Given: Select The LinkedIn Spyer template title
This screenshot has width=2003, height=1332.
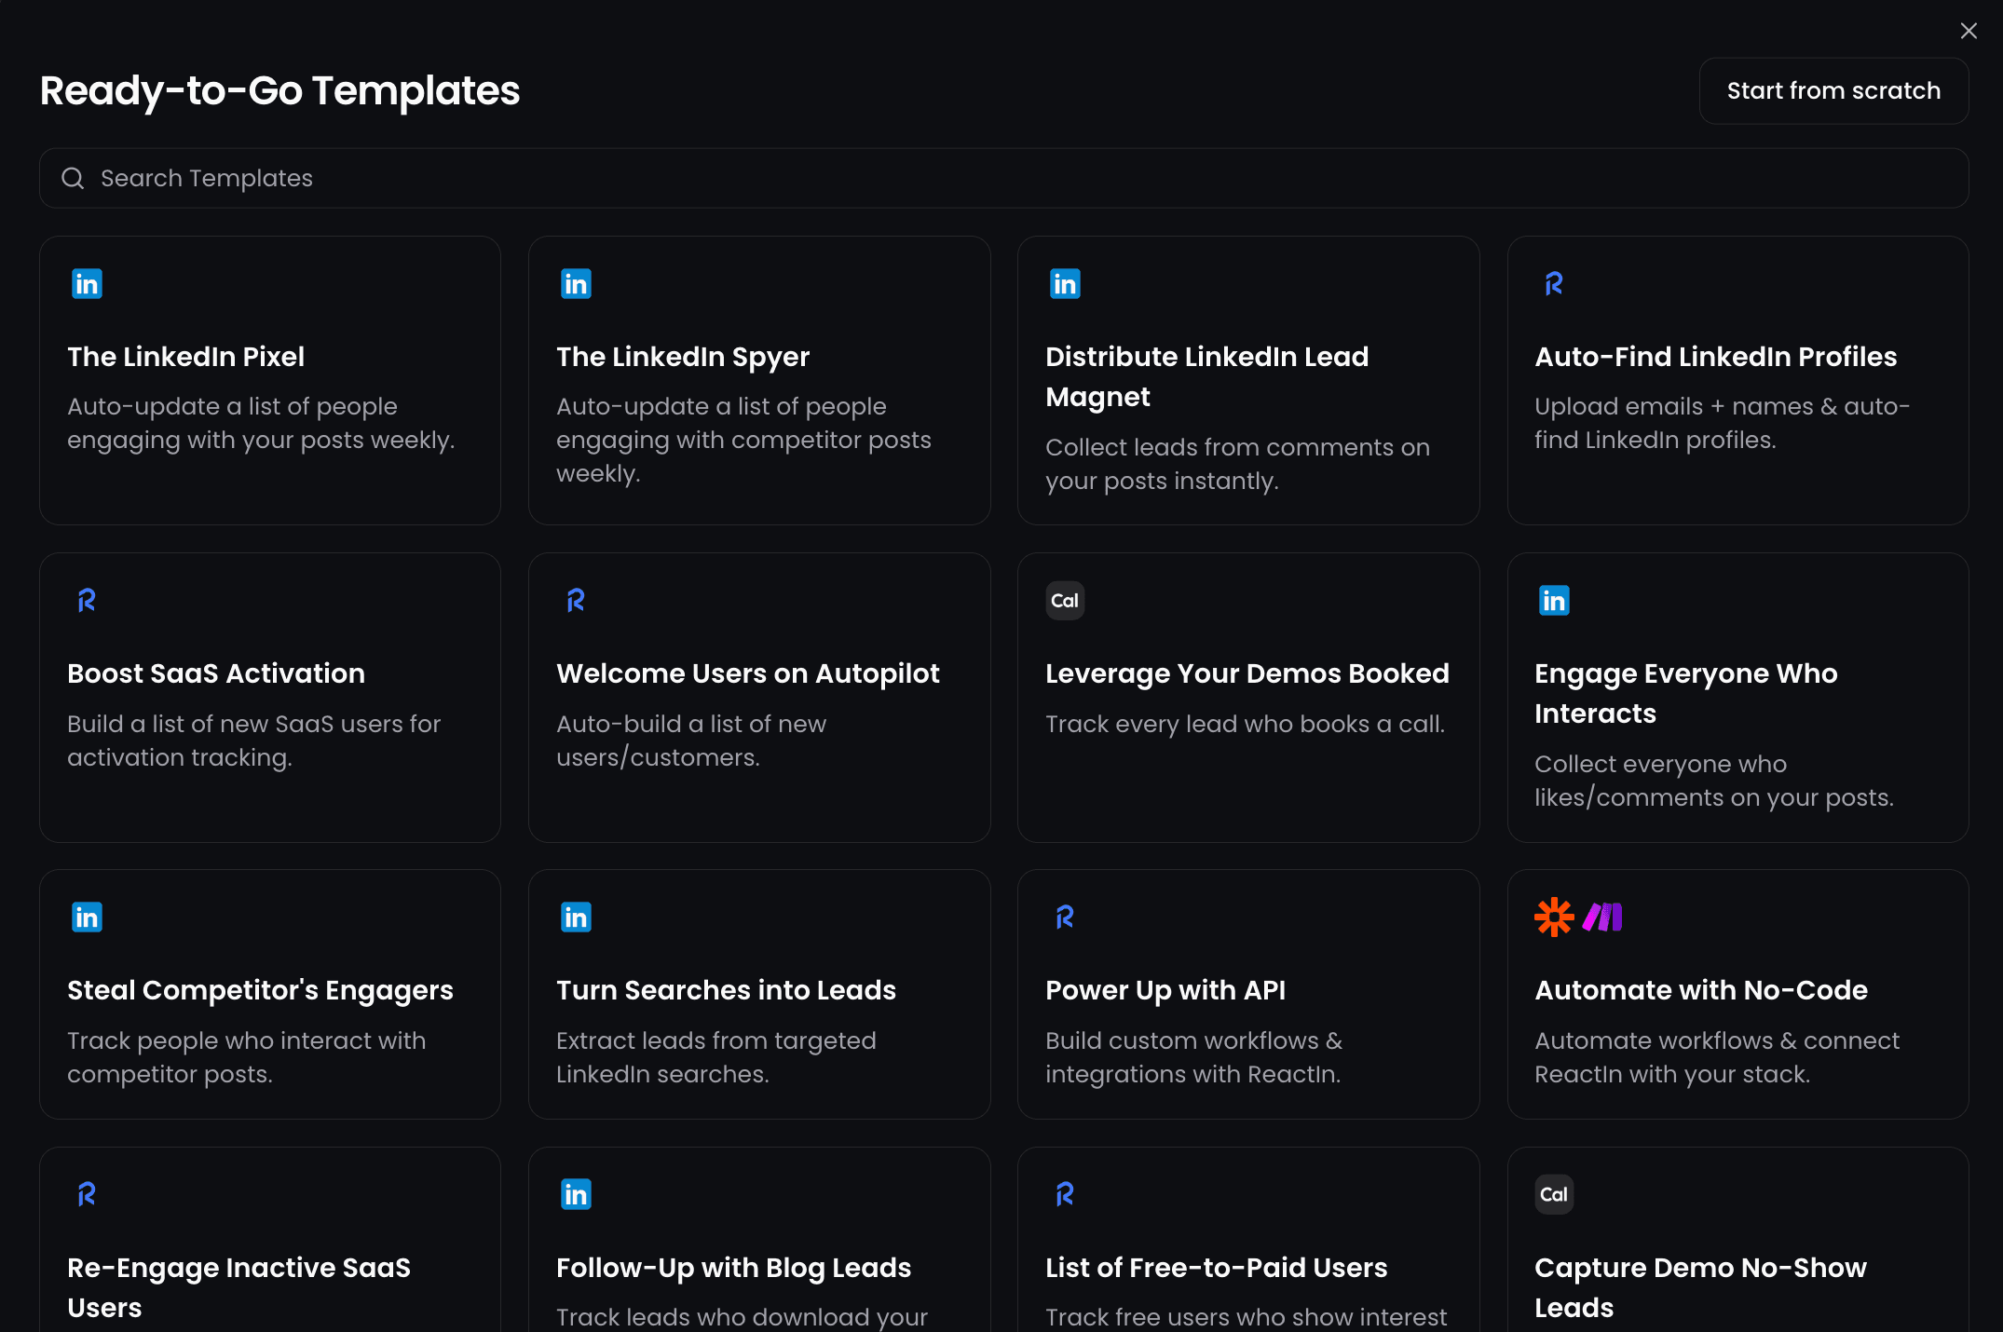Looking at the screenshot, I should tap(683, 357).
